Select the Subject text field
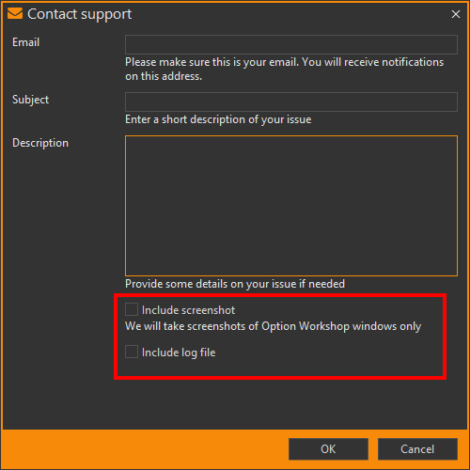470x470 pixels. point(291,102)
